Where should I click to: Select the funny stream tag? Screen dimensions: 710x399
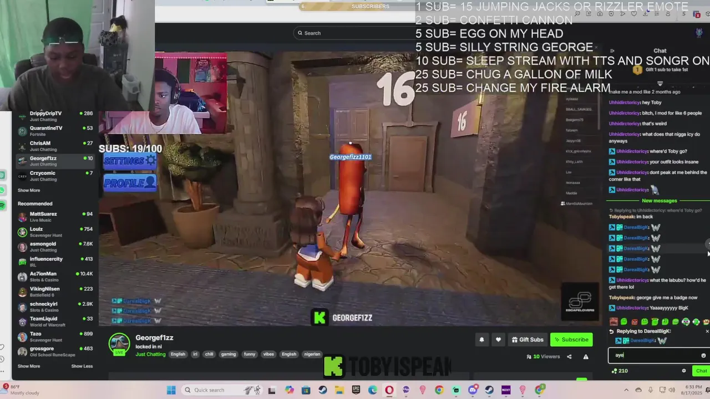pyautogui.click(x=250, y=354)
